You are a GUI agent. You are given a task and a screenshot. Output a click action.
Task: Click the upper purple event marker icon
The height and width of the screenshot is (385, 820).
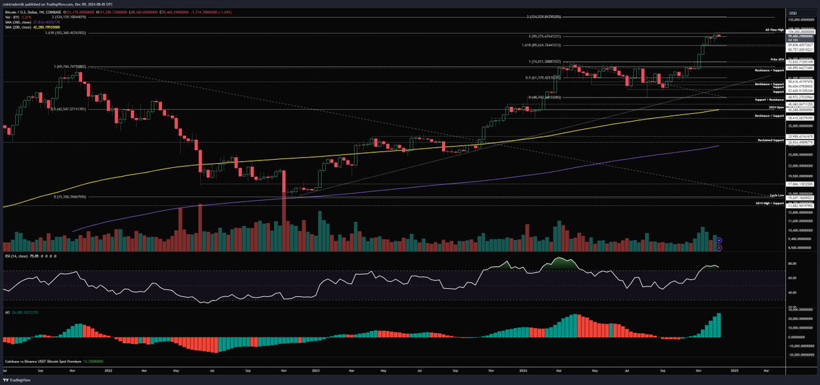click(x=719, y=240)
